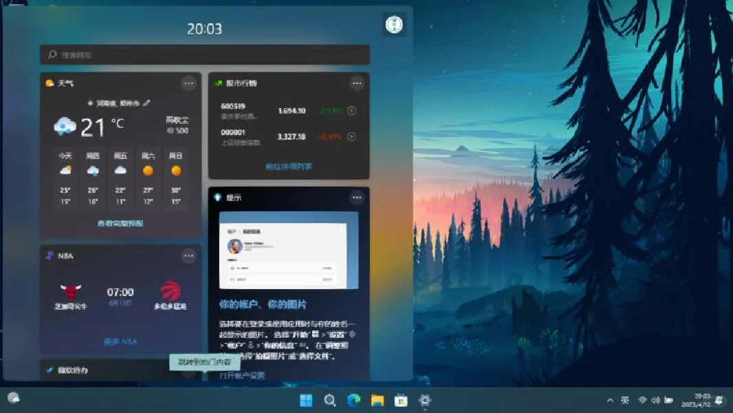Click the 微软待办 widget icon
Screen dimensions: 733x413
(x=49, y=370)
